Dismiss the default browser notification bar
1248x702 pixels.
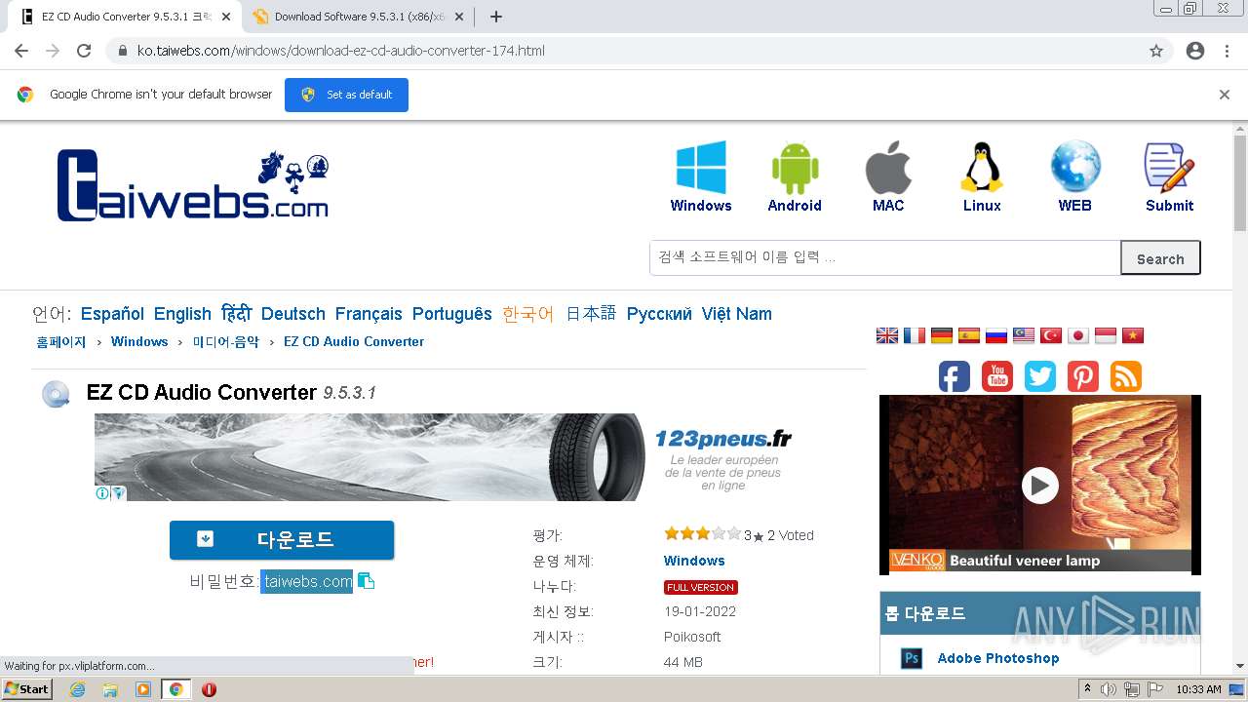tap(1225, 95)
